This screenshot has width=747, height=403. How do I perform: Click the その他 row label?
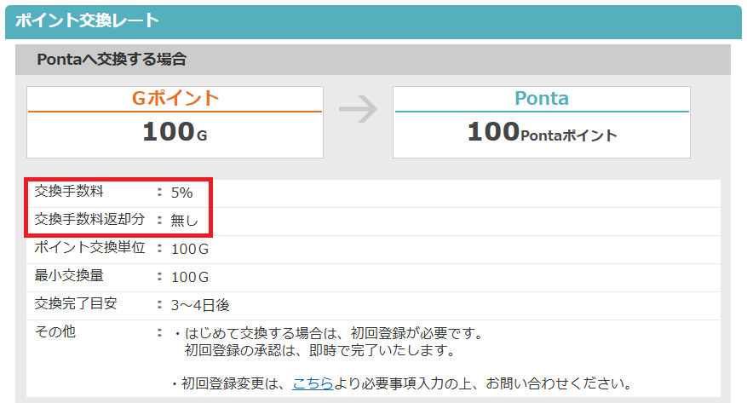(x=55, y=331)
